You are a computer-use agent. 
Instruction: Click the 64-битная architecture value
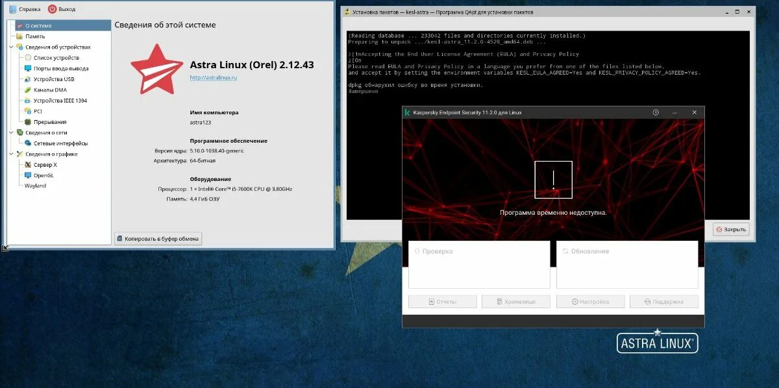click(203, 160)
